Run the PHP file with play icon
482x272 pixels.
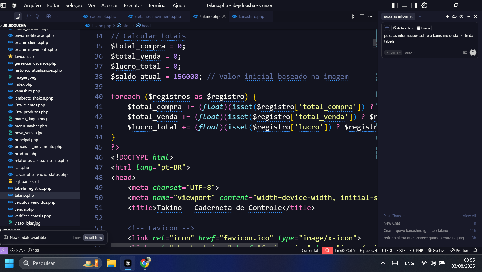pyautogui.click(x=353, y=16)
